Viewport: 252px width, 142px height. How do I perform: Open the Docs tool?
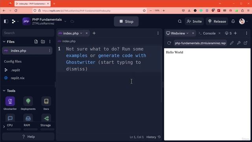(x=46, y=103)
